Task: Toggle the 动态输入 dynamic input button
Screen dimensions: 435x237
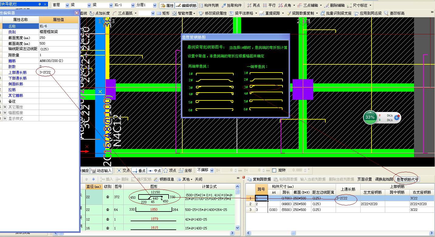Action: click(101, 171)
